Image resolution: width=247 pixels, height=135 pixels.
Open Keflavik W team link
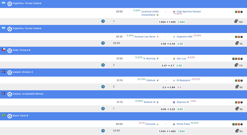tap(150, 102)
